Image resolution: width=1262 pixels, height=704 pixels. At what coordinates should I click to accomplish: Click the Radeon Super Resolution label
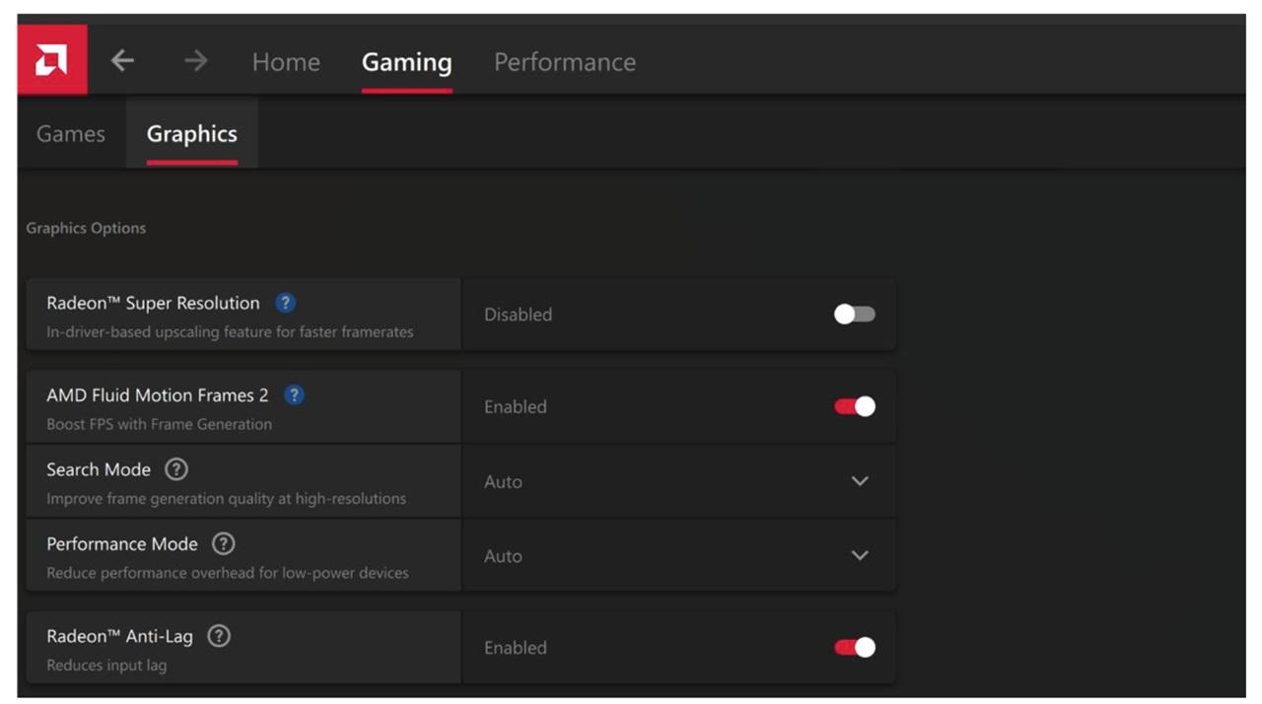[x=153, y=303]
